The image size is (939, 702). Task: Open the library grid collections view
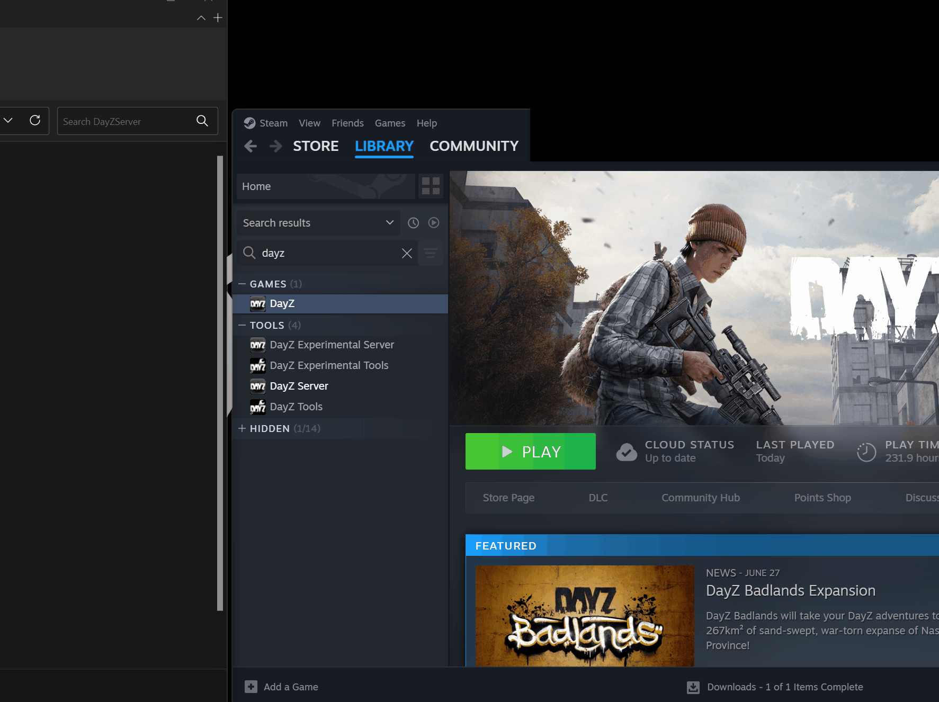(431, 186)
